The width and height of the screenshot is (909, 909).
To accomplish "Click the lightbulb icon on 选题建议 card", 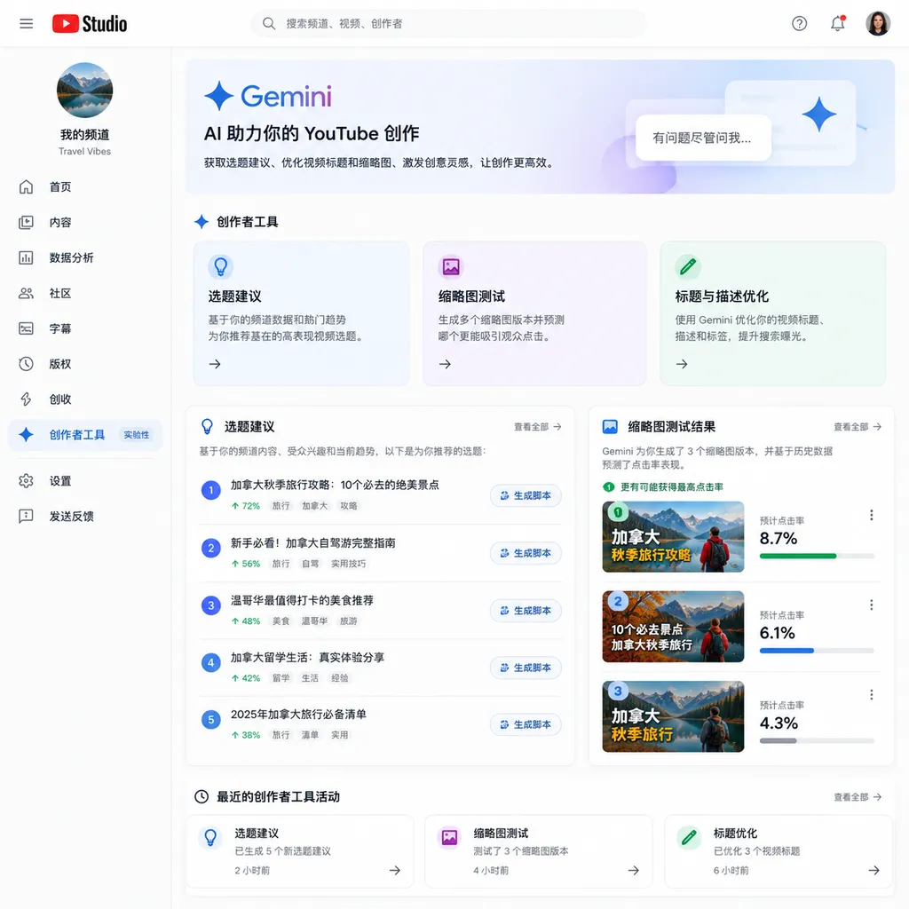I will click(221, 267).
